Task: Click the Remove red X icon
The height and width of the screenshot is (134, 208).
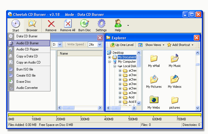Action: coord(51,24)
